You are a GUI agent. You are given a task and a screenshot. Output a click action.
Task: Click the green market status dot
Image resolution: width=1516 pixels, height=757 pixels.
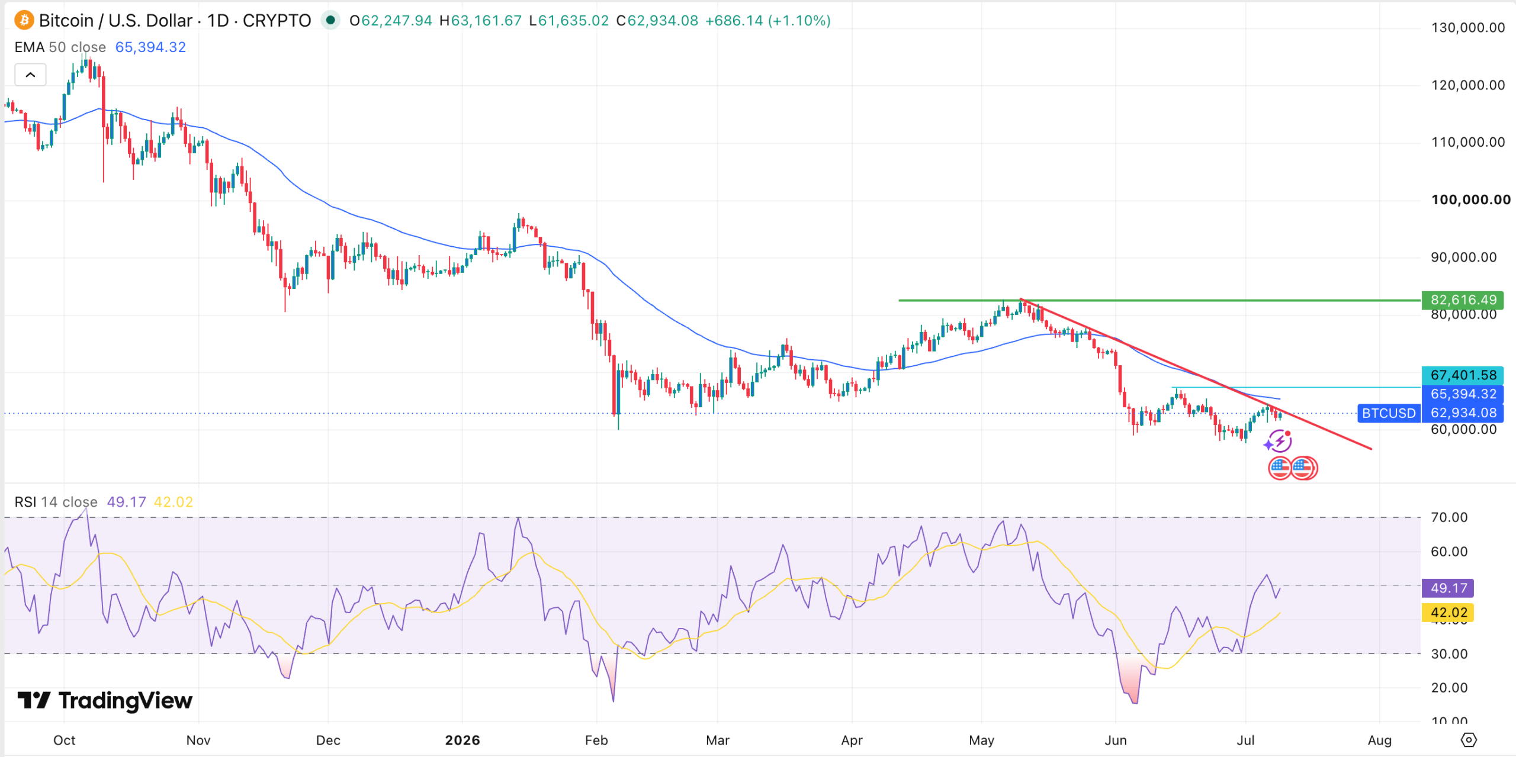coord(330,20)
